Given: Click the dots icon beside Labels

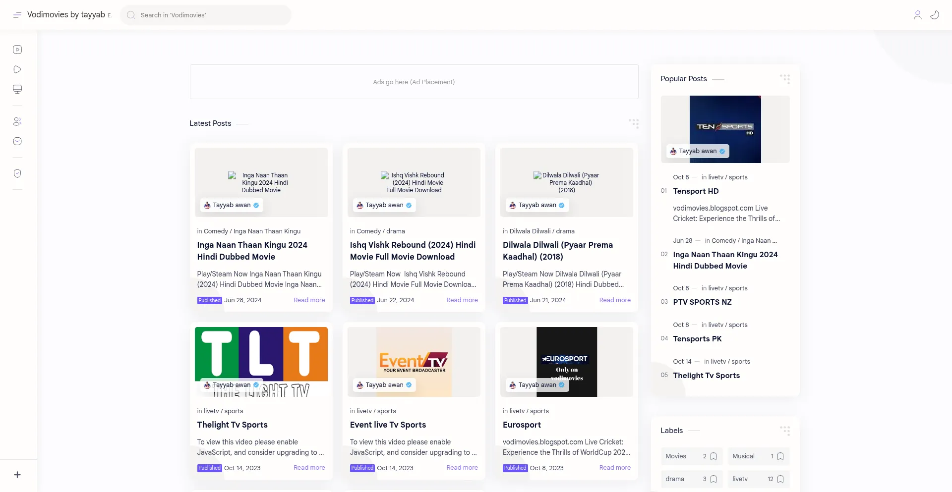Looking at the screenshot, I should [785, 431].
